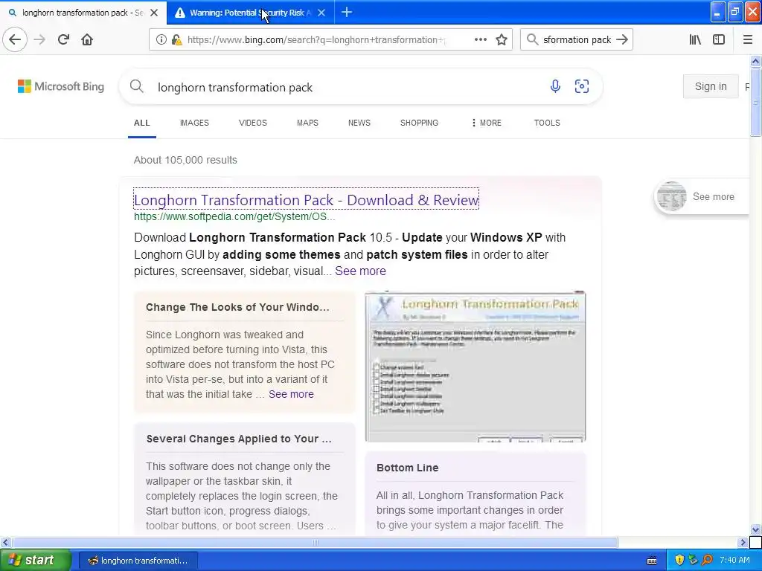Click the network devices tray icon

coord(693,560)
